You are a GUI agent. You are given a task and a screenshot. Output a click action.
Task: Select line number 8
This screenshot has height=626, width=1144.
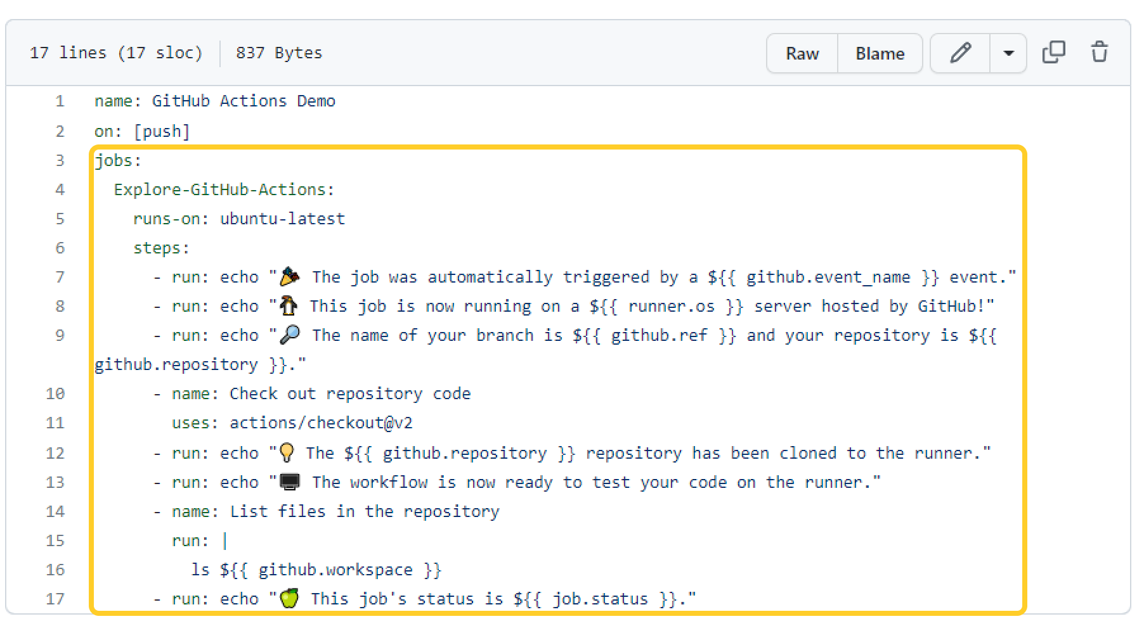pos(60,306)
